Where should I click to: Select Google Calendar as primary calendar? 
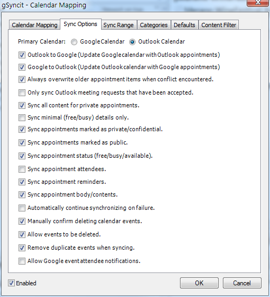pyautogui.click(x=74, y=42)
